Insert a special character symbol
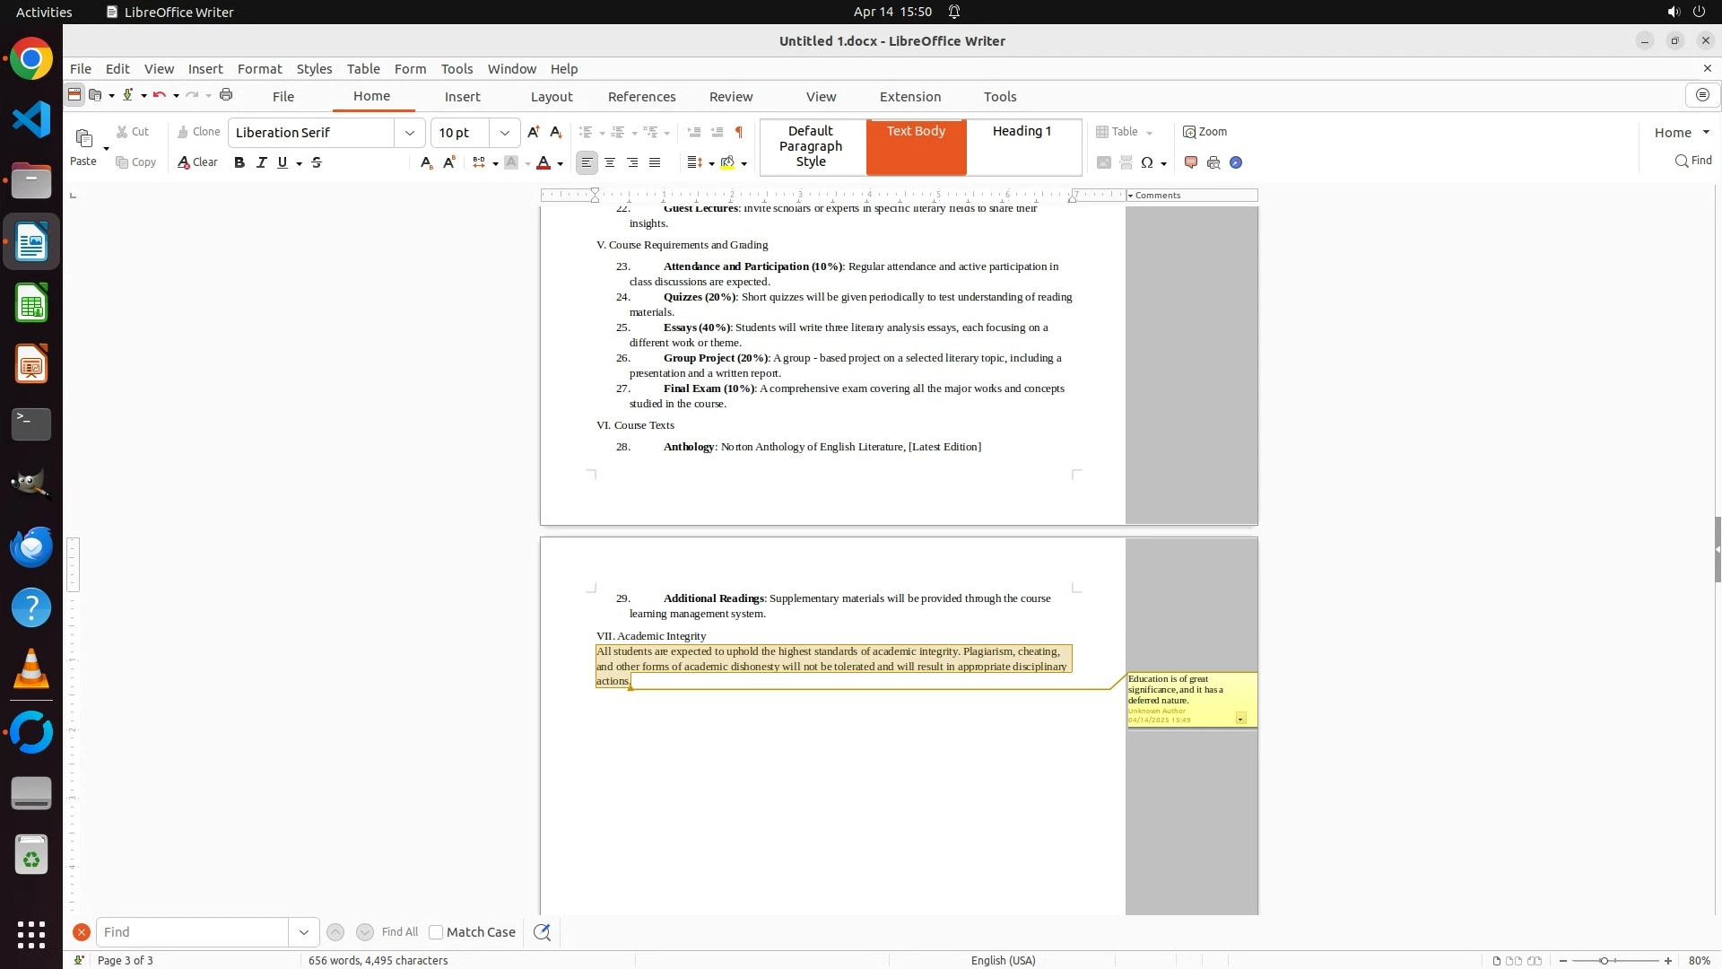This screenshot has height=969, width=1722. [x=1147, y=162]
